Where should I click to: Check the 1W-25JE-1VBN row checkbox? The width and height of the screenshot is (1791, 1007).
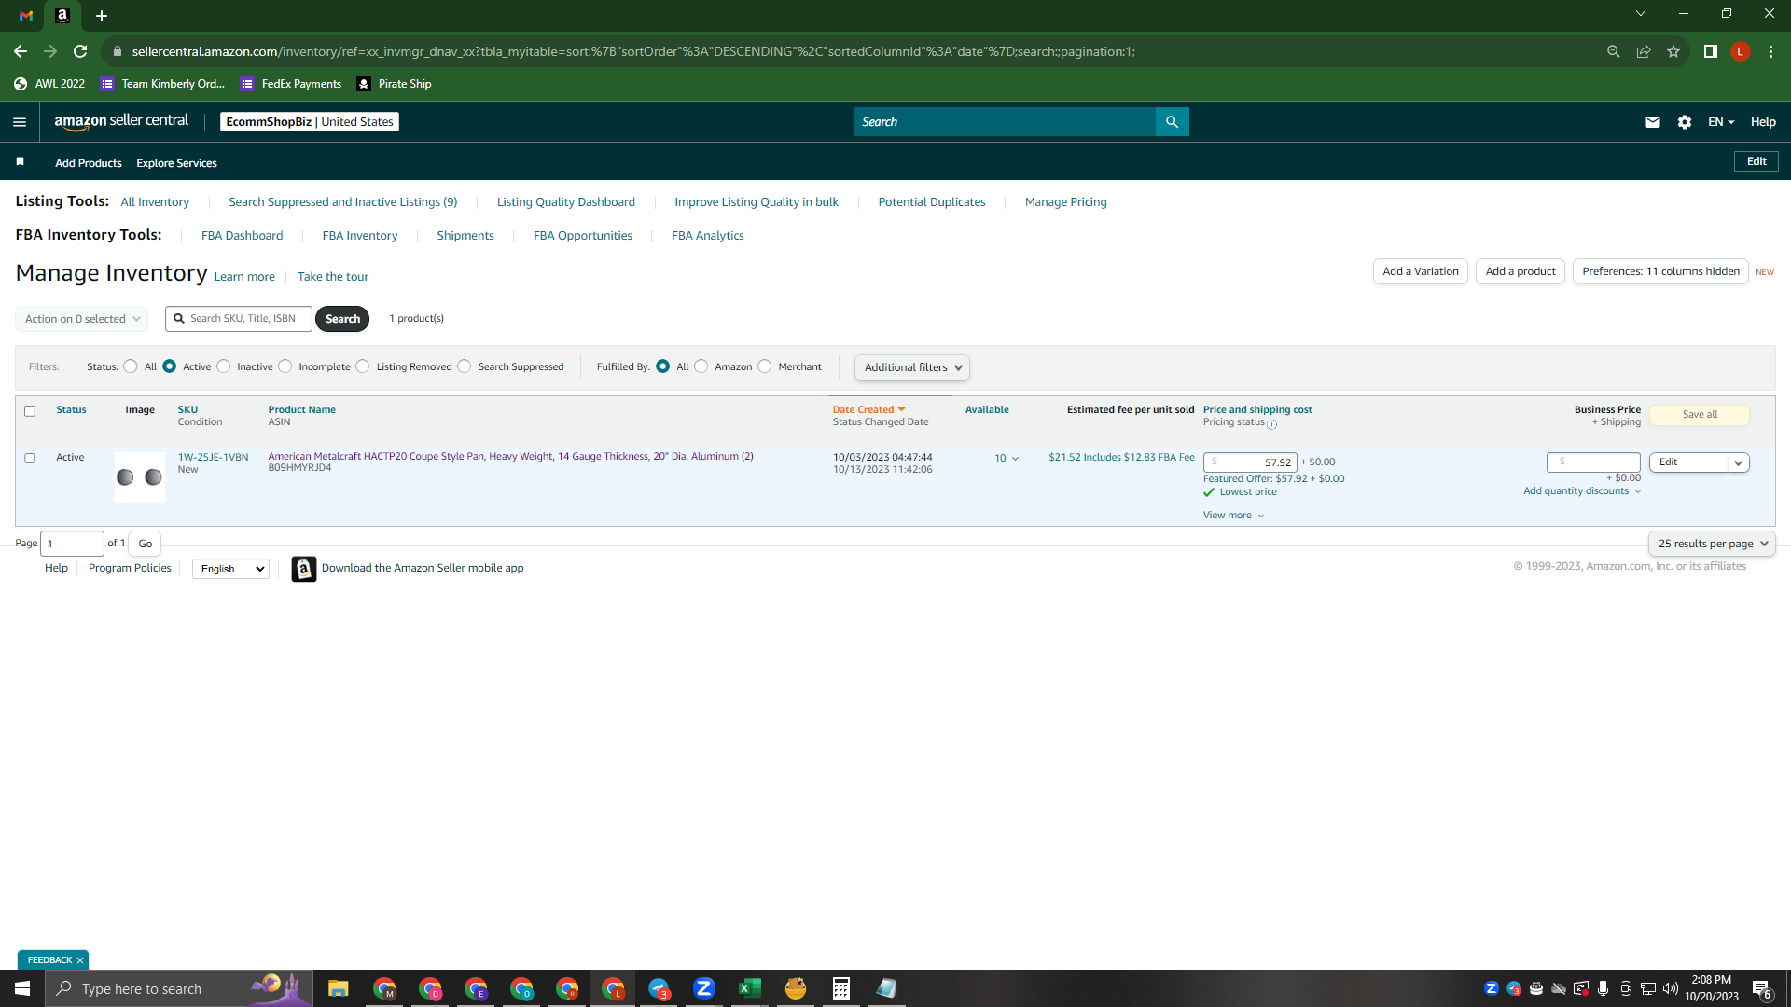(x=30, y=459)
